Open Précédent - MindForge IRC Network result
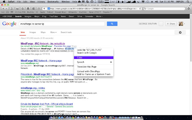192x120 pixels. (x=47, y=74)
